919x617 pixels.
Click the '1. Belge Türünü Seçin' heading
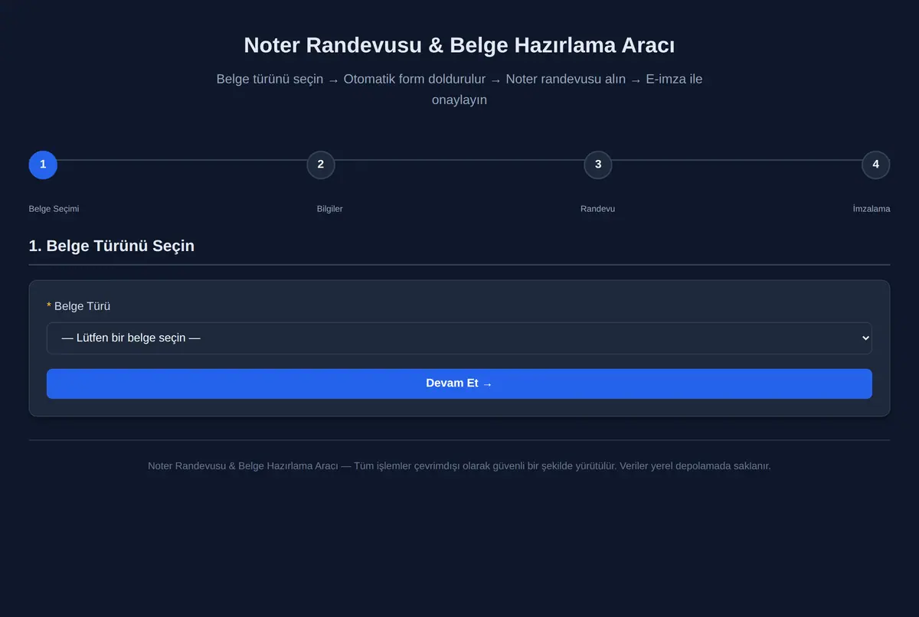click(112, 246)
